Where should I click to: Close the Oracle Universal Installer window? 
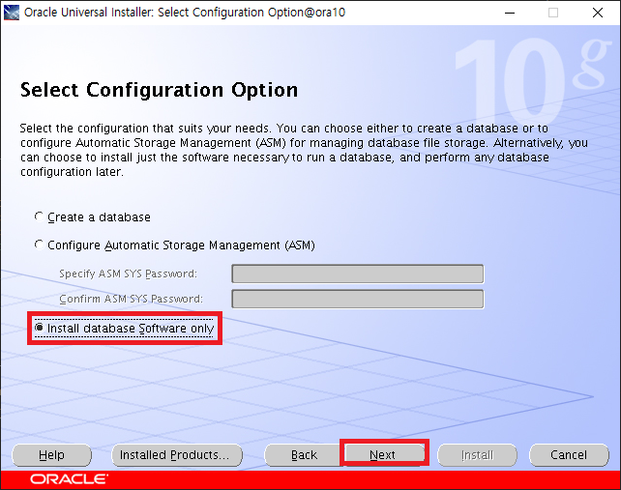[x=598, y=13]
